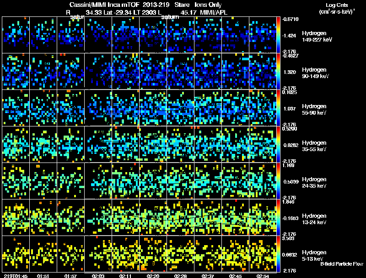This screenshot has width=366, height=278.
Task: Select the 02:03 time label
Action: [x=98, y=276]
